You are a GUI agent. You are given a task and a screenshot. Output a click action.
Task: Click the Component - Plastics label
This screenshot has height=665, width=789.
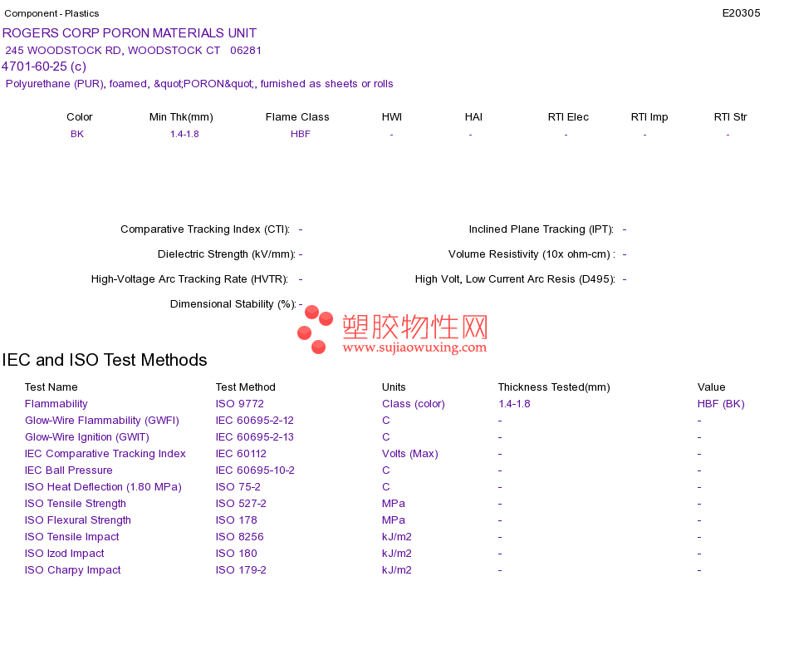click(x=51, y=13)
